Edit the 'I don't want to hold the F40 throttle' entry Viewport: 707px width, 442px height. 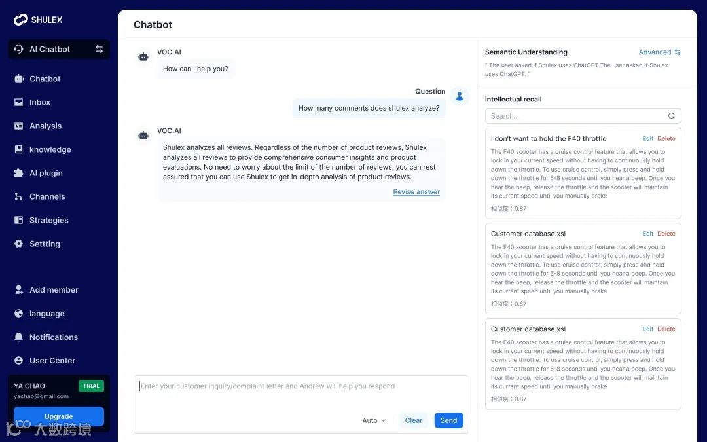(647, 138)
